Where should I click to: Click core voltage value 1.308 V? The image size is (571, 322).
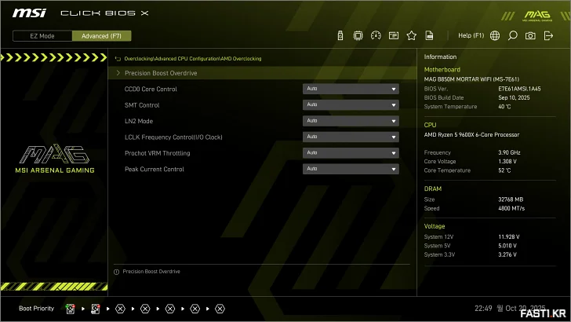[x=507, y=161]
